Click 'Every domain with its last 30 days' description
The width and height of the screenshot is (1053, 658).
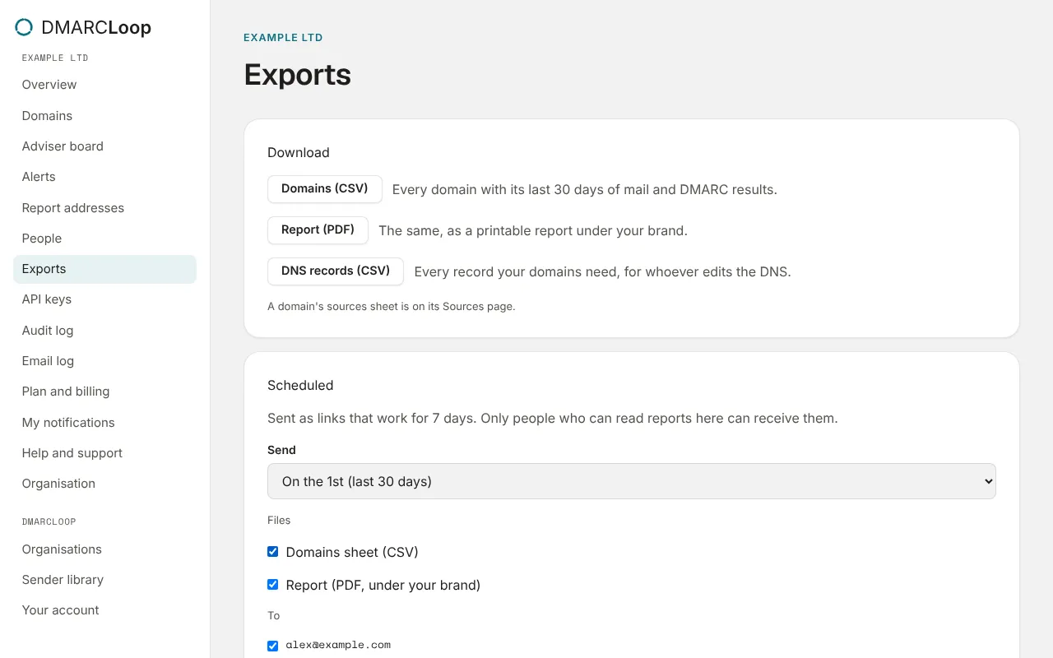pos(585,190)
